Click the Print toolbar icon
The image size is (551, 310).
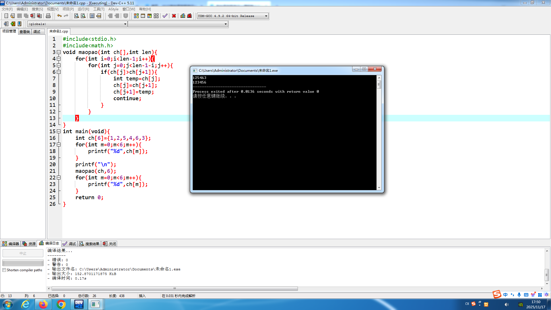tap(48, 16)
